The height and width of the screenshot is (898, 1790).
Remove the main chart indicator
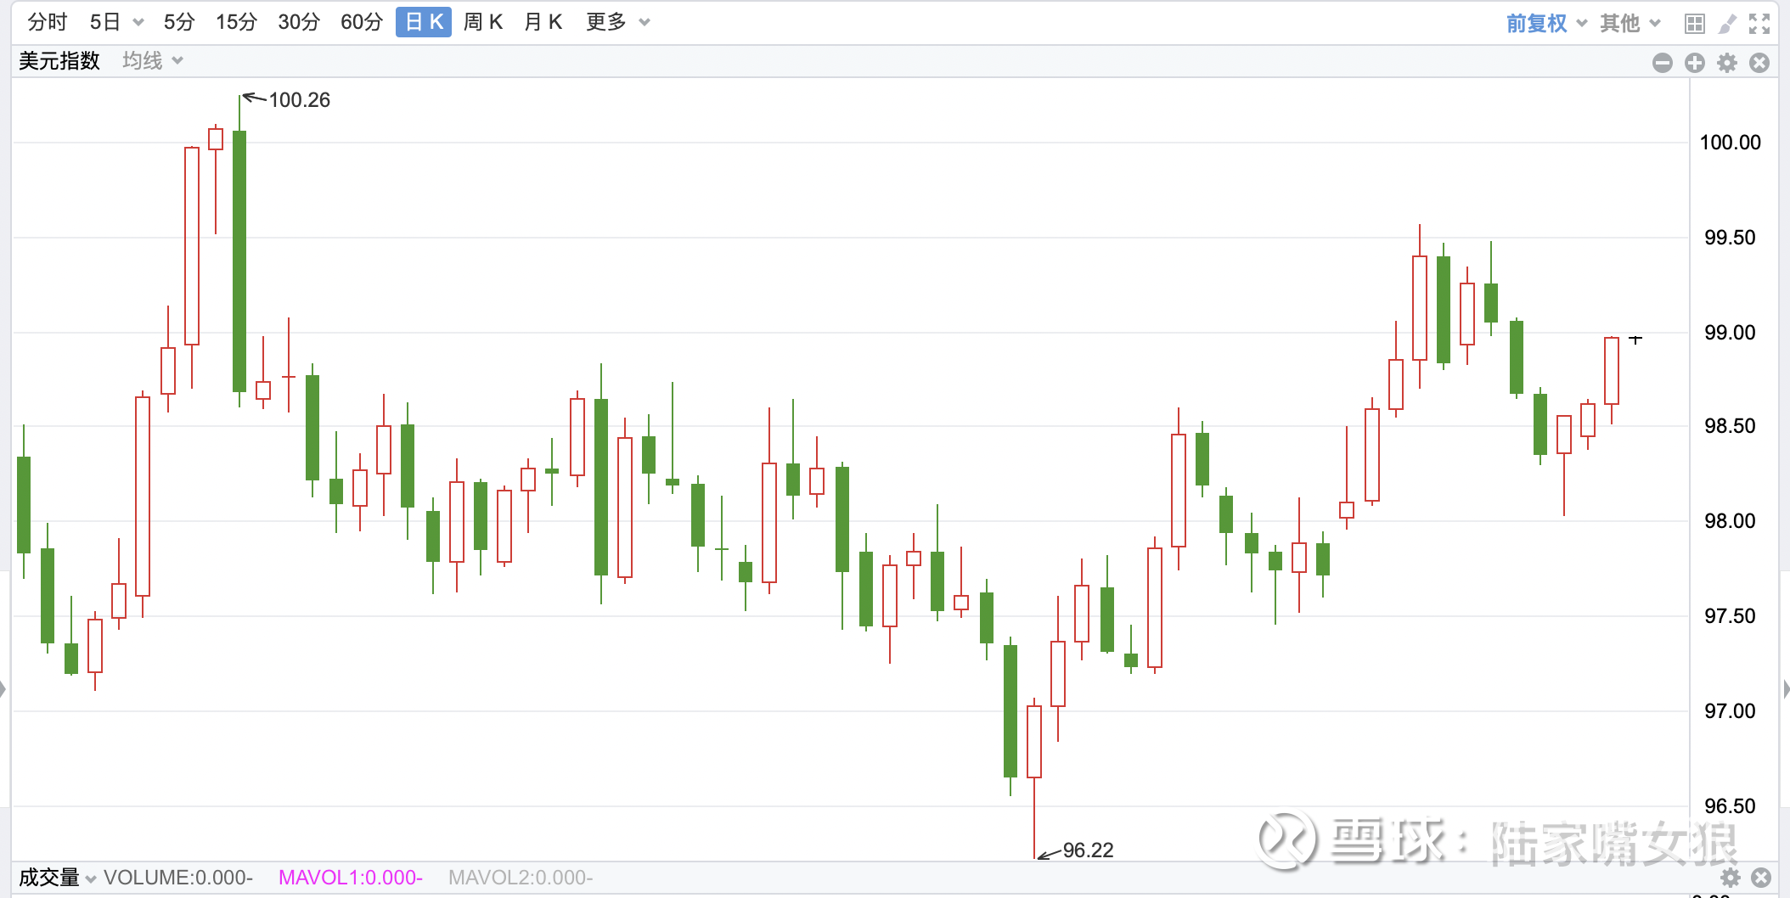coord(1759,63)
